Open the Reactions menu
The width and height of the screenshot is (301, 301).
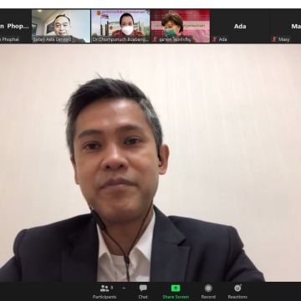pos(237,292)
